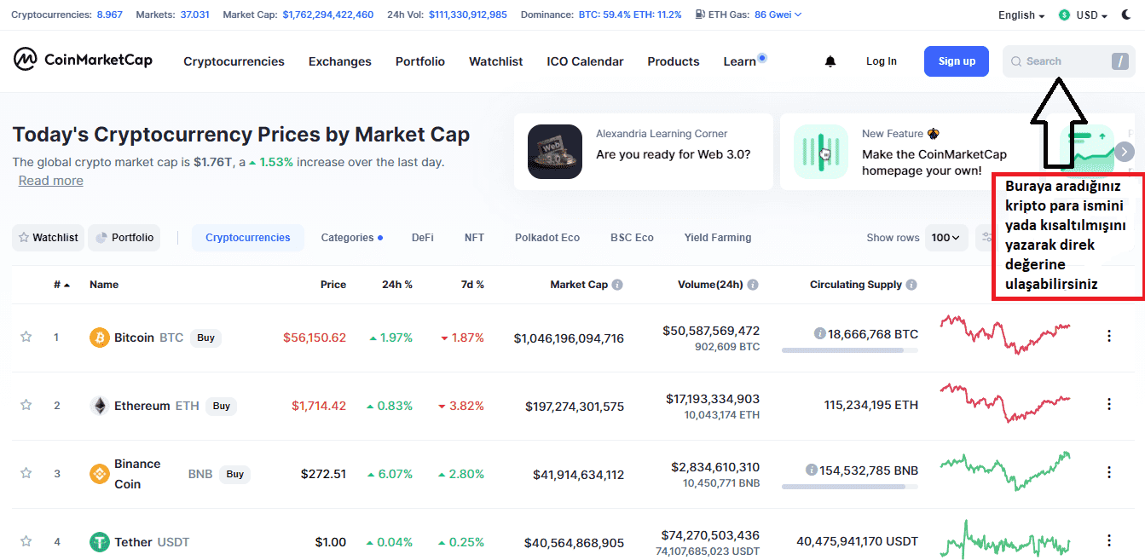Open the ICO Calendar page

pyautogui.click(x=585, y=61)
